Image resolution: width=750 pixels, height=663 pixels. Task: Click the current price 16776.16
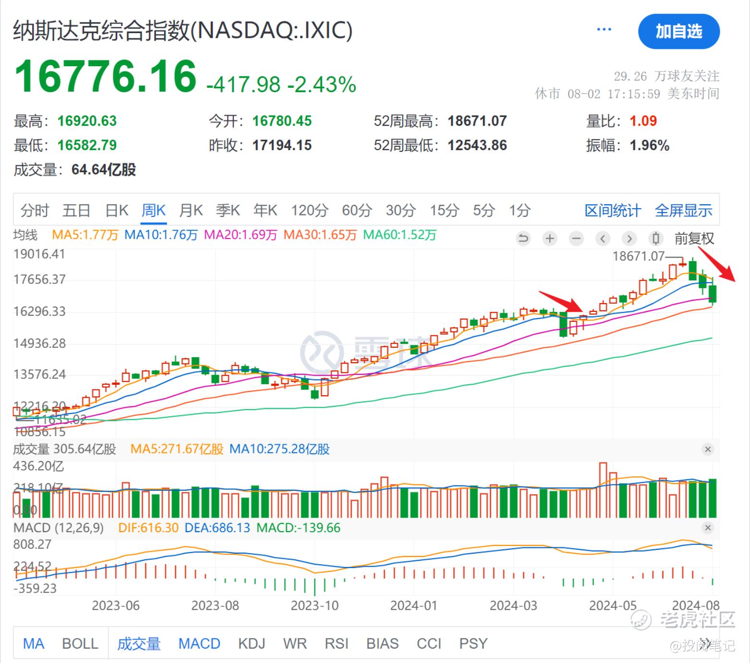click(x=106, y=76)
